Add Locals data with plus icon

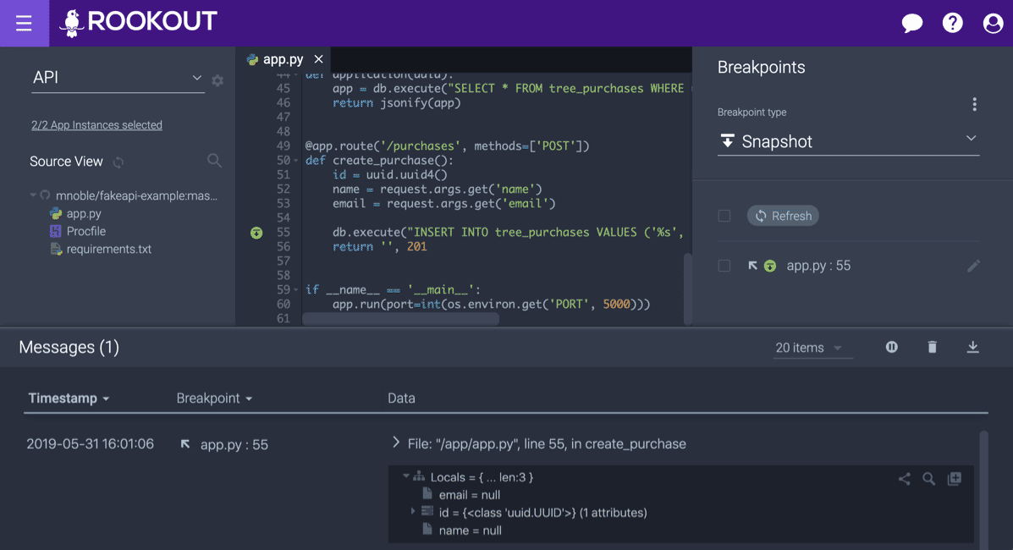click(x=955, y=479)
